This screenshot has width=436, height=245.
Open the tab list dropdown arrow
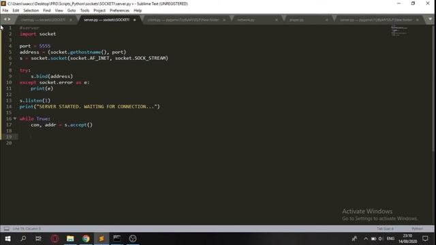click(430, 19)
